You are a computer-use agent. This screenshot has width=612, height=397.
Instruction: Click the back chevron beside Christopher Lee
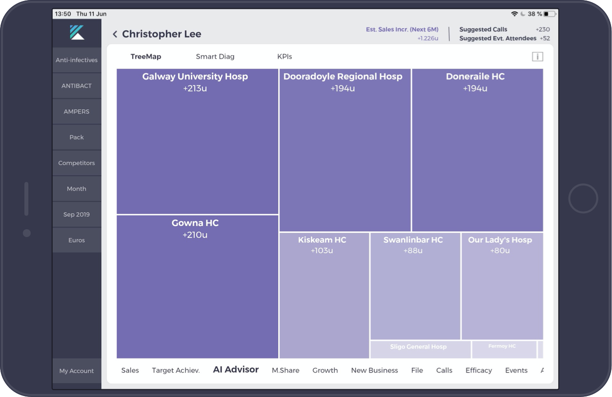[115, 34]
